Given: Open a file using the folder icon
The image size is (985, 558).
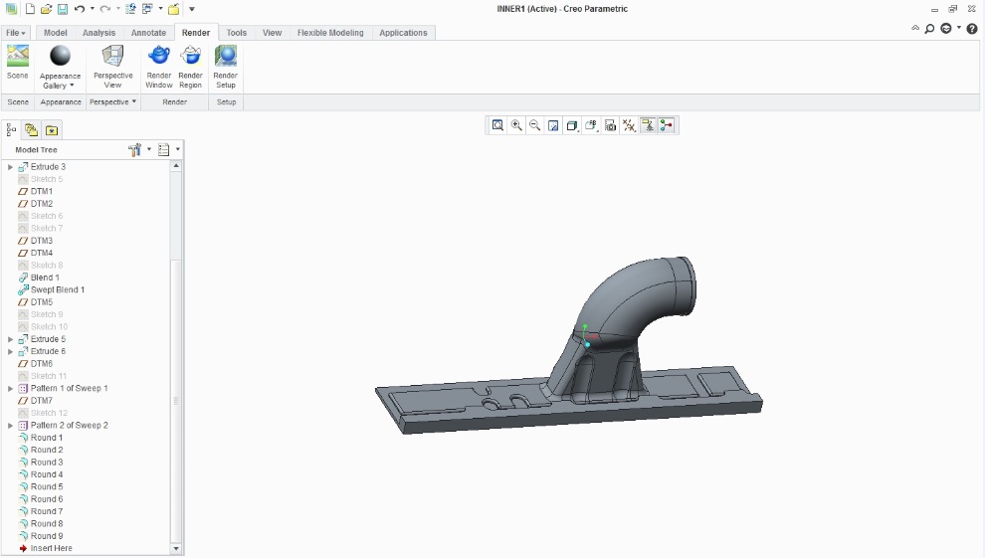Looking at the screenshot, I should pos(46,9).
